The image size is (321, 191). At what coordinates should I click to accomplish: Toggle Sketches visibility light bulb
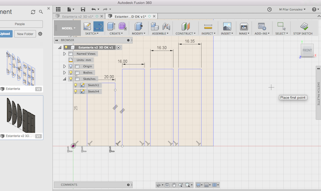coord(71,79)
